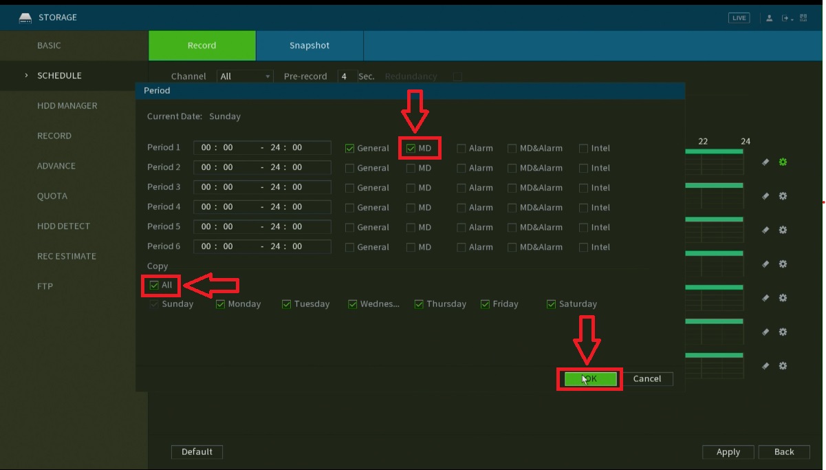
Task: Open the gear settings on third schedule row
Action: [783, 230]
